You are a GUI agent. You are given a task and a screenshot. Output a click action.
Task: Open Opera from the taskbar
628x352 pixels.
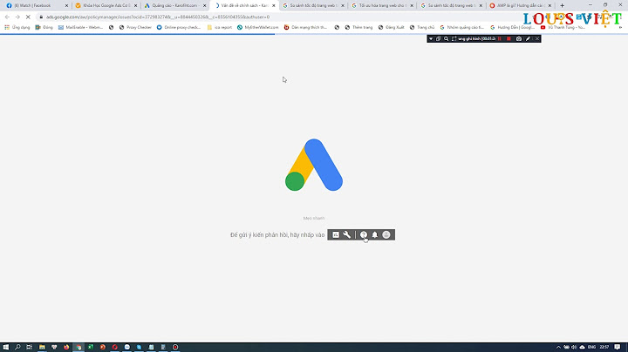coord(114,347)
